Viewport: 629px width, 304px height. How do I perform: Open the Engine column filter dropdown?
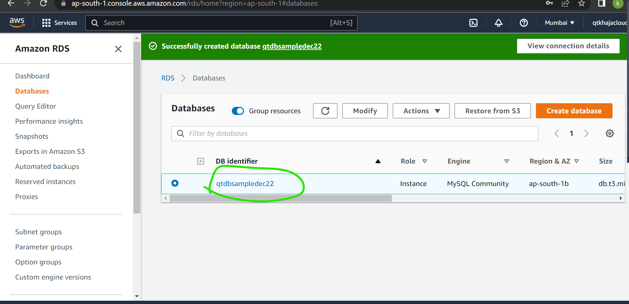tap(506, 161)
